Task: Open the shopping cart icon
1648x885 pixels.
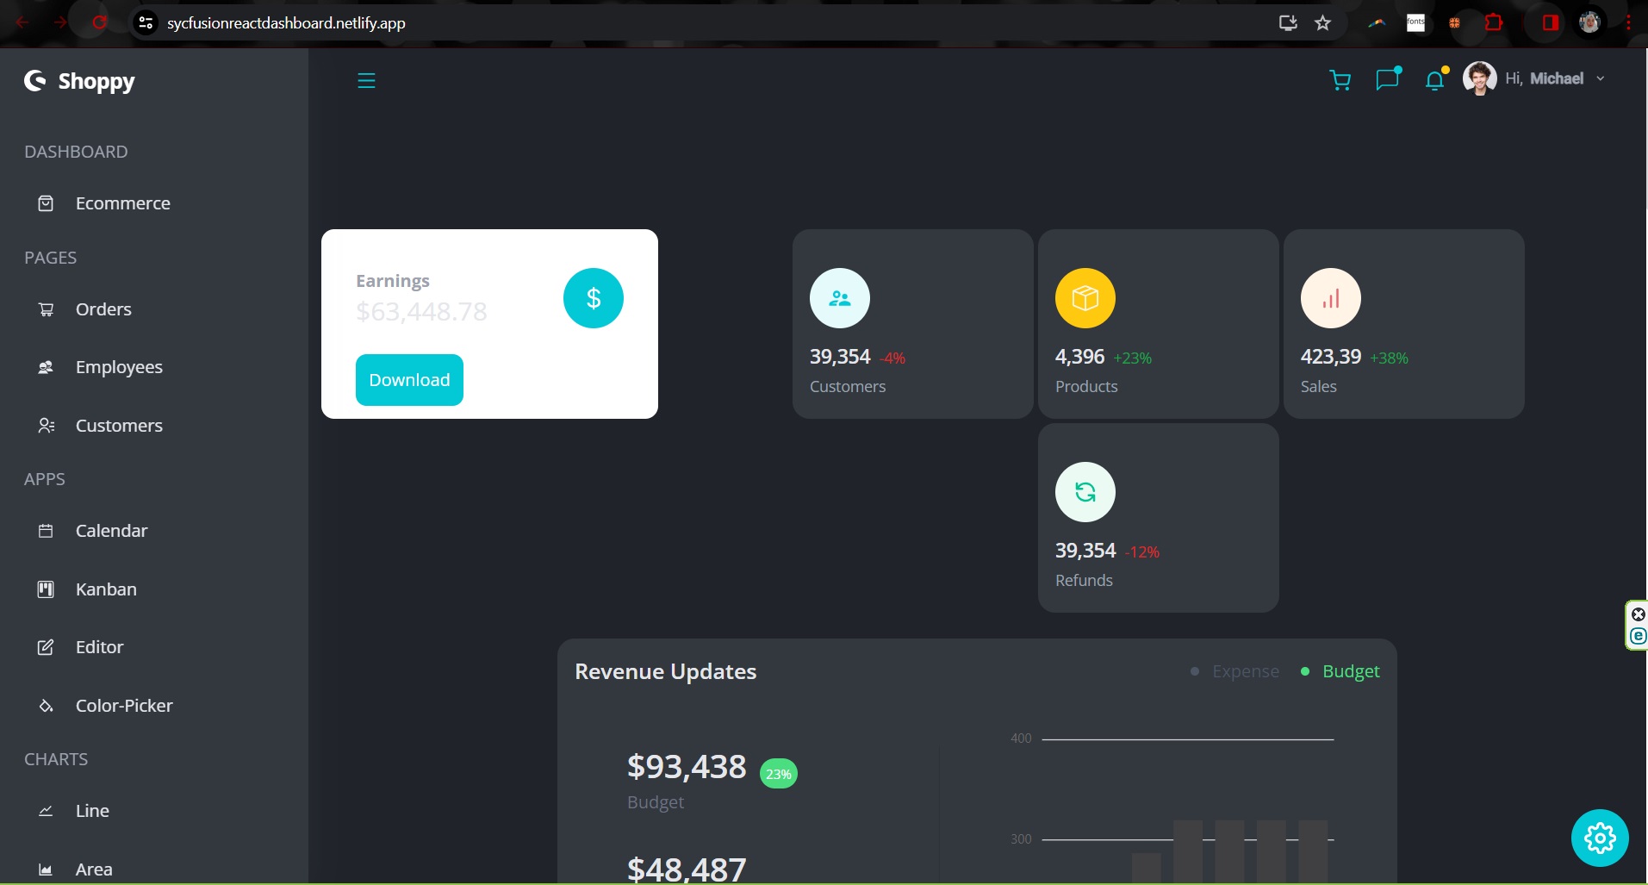Action: tap(1340, 80)
